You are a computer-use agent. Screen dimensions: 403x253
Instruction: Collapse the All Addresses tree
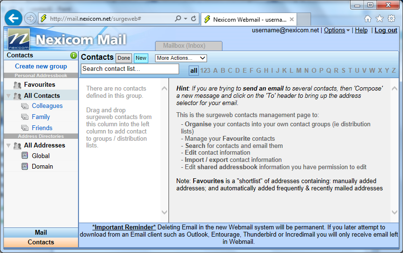tap(9, 146)
